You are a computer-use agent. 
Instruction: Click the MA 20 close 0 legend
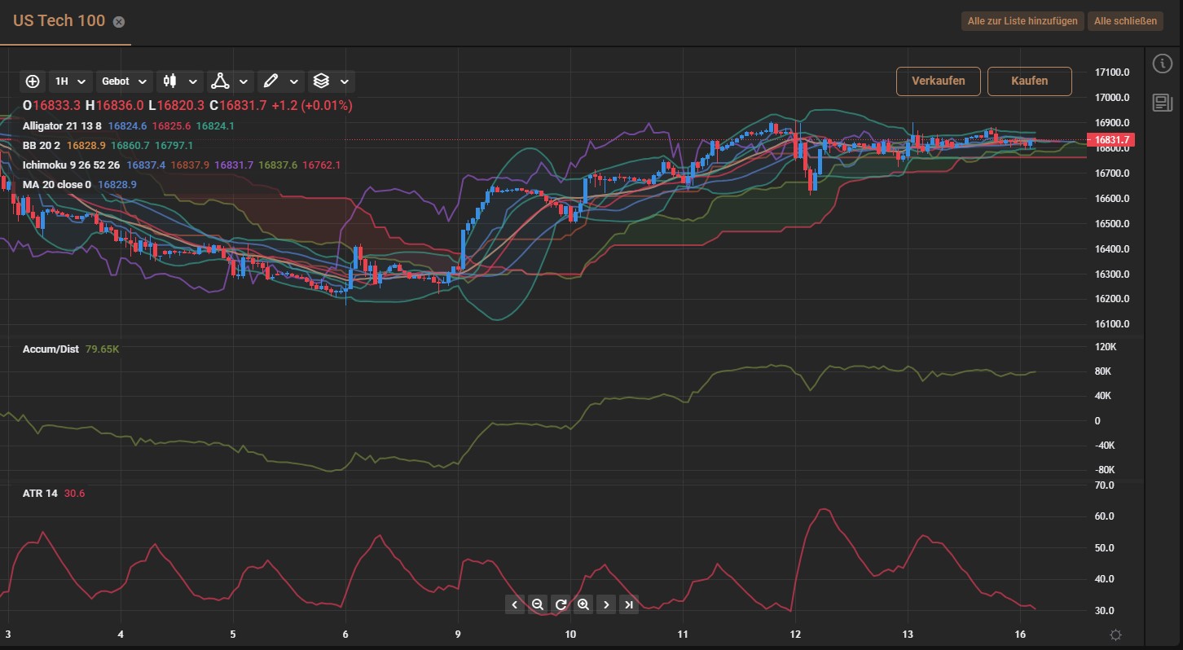click(x=57, y=185)
